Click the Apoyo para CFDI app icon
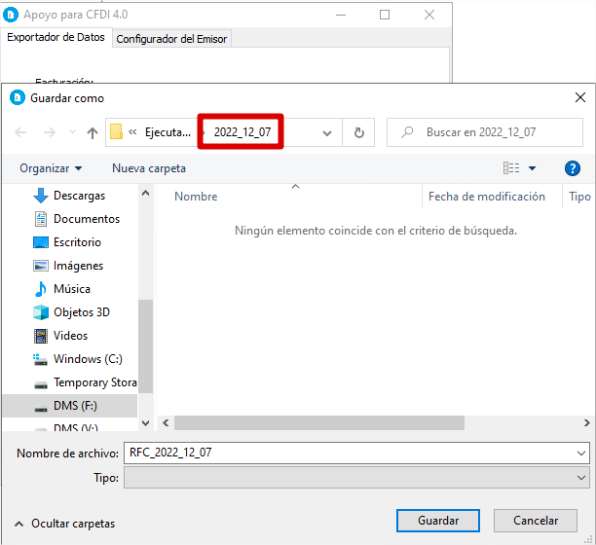This screenshot has height=545, width=596. 11,15
